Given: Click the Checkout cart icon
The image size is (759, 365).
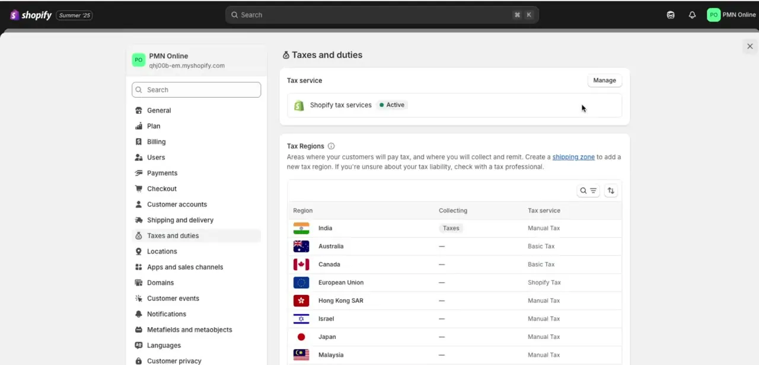Looking at the screenshot, I should click(x=139, y=189).
